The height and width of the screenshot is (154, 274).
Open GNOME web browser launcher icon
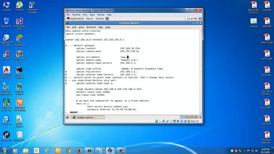click(107, 19)
